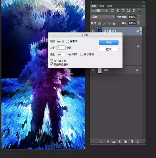Click the 确定 button
This screenshot has height=158, width=156.
[109, 42]
